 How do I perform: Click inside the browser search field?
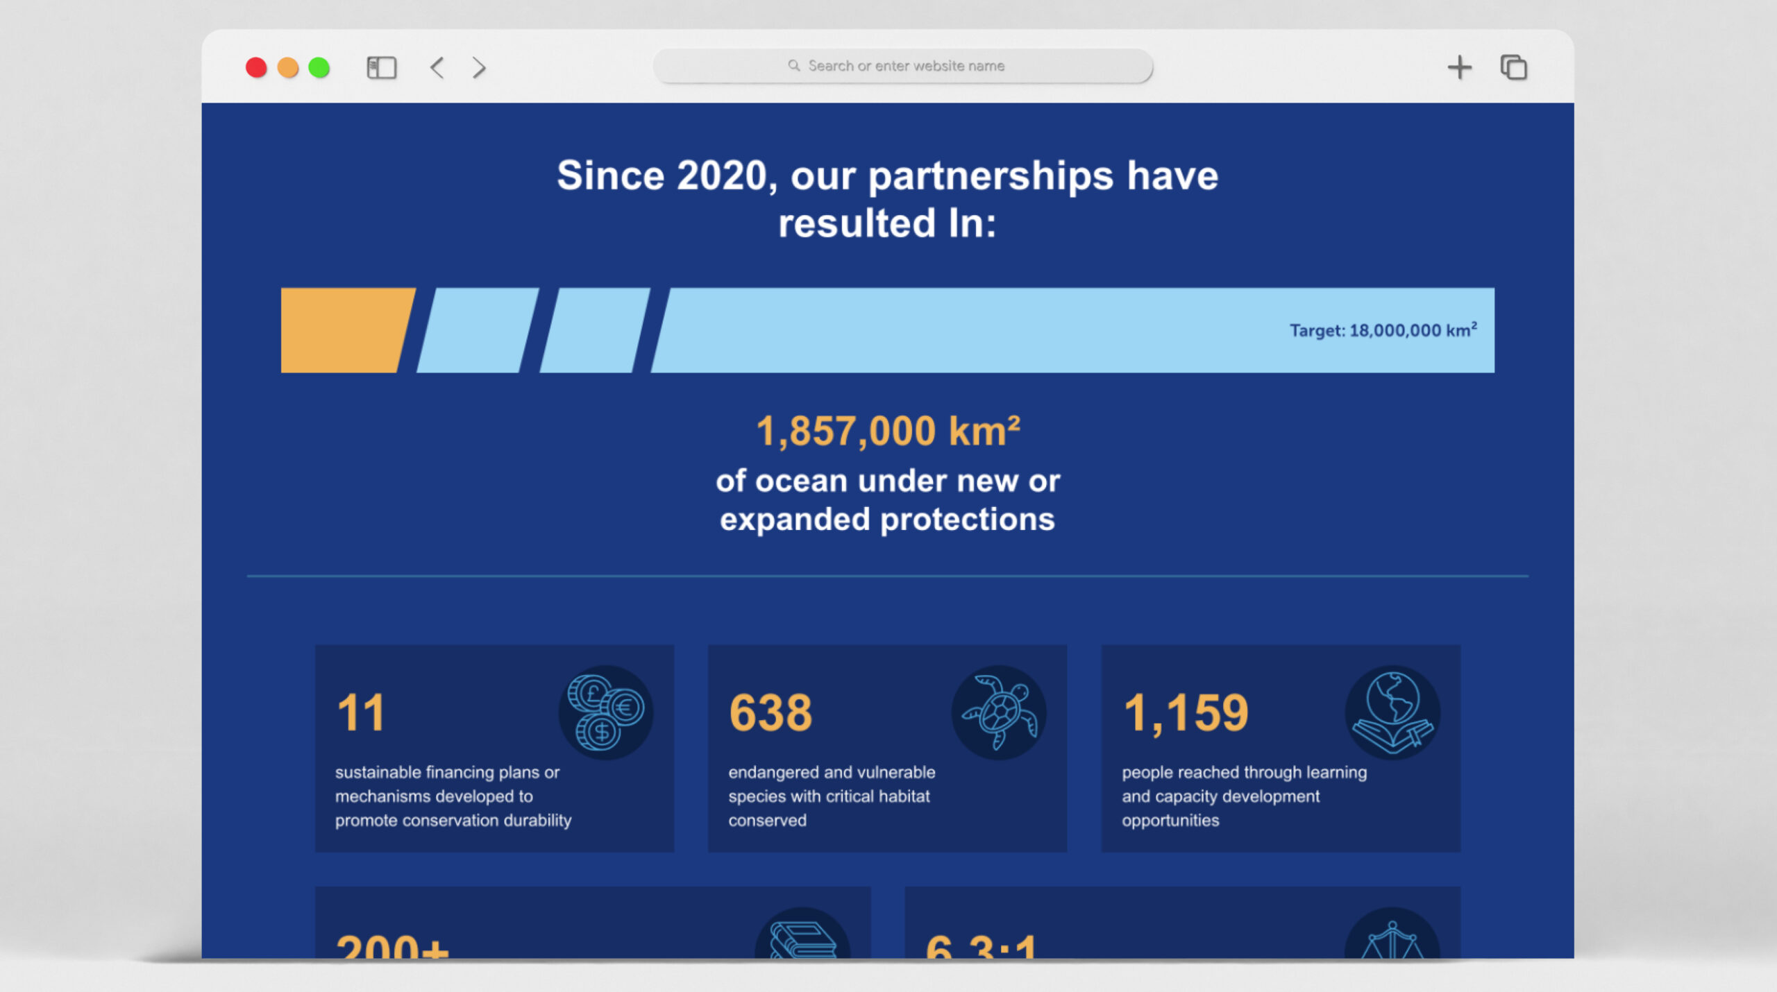(902, 65)
